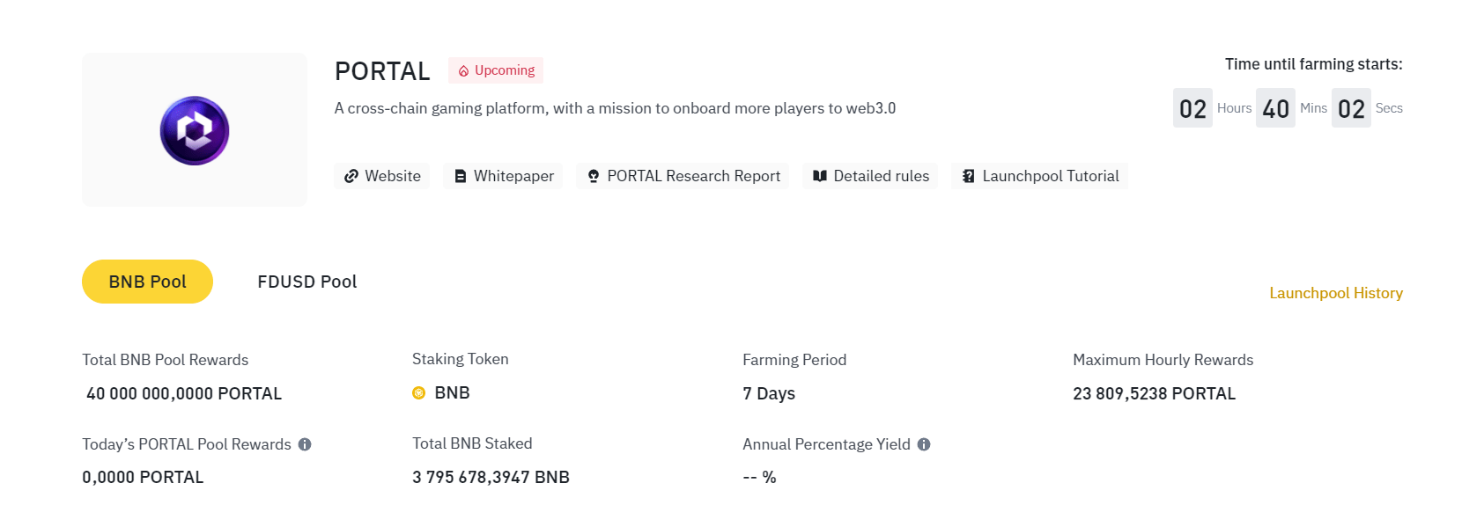This screenshot has height=520, width=1484.
Task: Click the chain link icon beside Website
Action: tap(351, 176)
